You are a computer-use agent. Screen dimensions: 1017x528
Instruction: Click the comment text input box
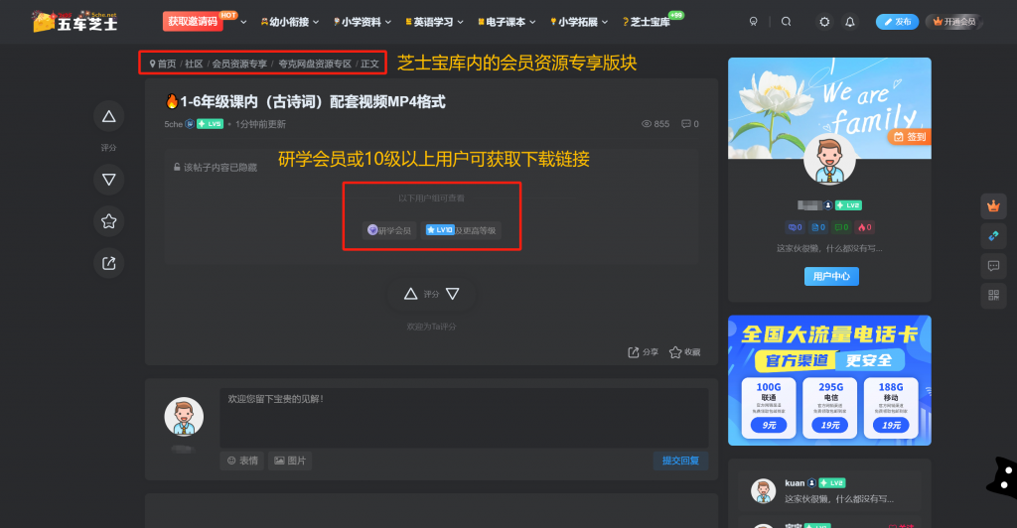click(x=464, y=417)
